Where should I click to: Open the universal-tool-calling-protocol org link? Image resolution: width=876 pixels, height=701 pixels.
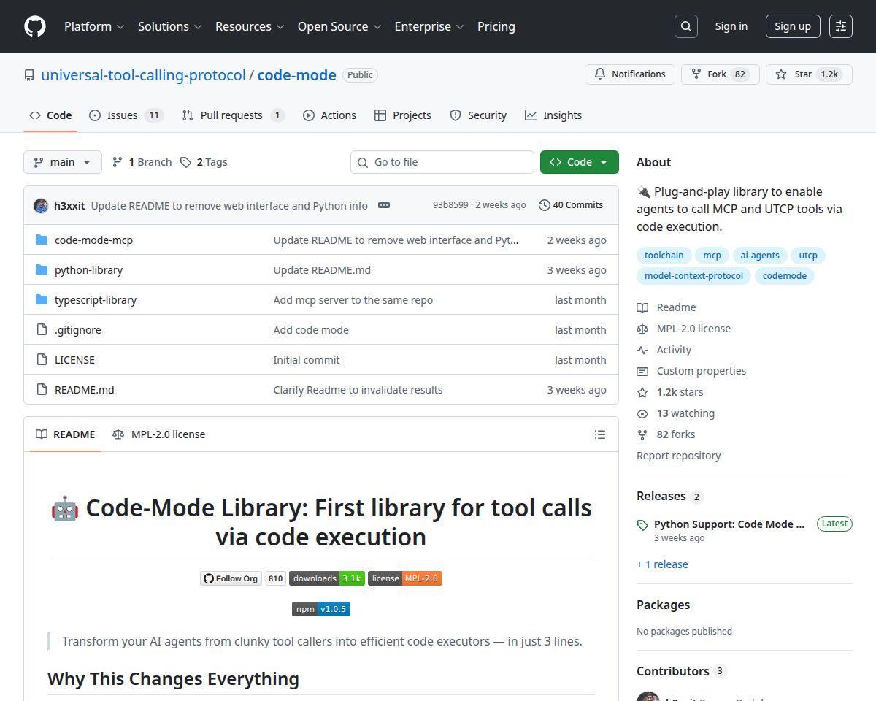(x=143, y=75)
